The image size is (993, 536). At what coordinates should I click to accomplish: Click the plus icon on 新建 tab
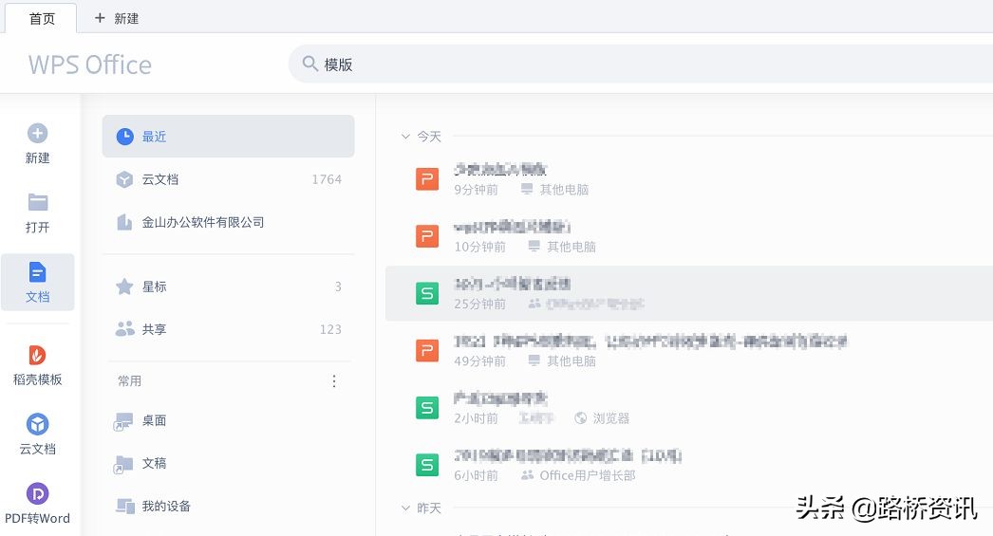click(x=100, y=18)
